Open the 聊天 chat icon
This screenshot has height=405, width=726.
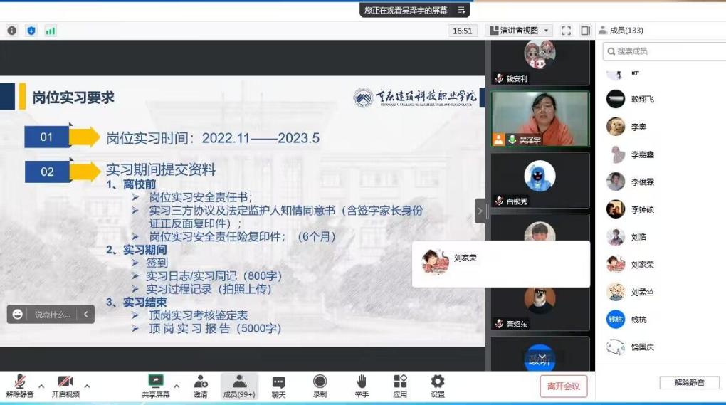[278, 386]
